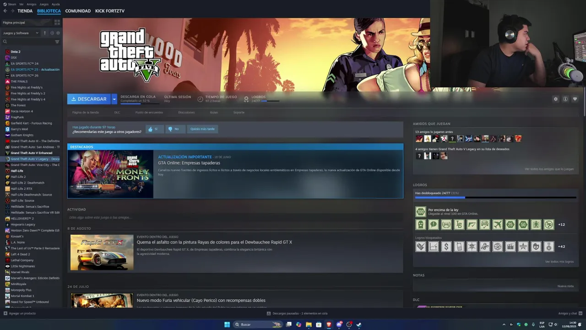The image size is (586, 330).
Task: Open the Rapid GT X event thumbnail
Action: (x=102, y=253)
